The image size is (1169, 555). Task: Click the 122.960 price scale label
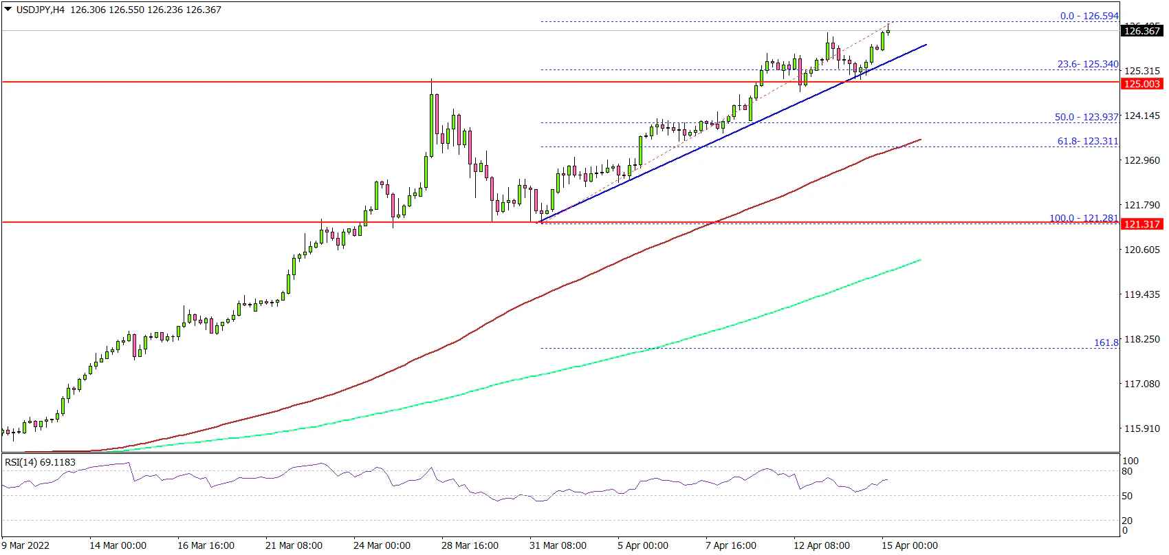(1141, 160)
